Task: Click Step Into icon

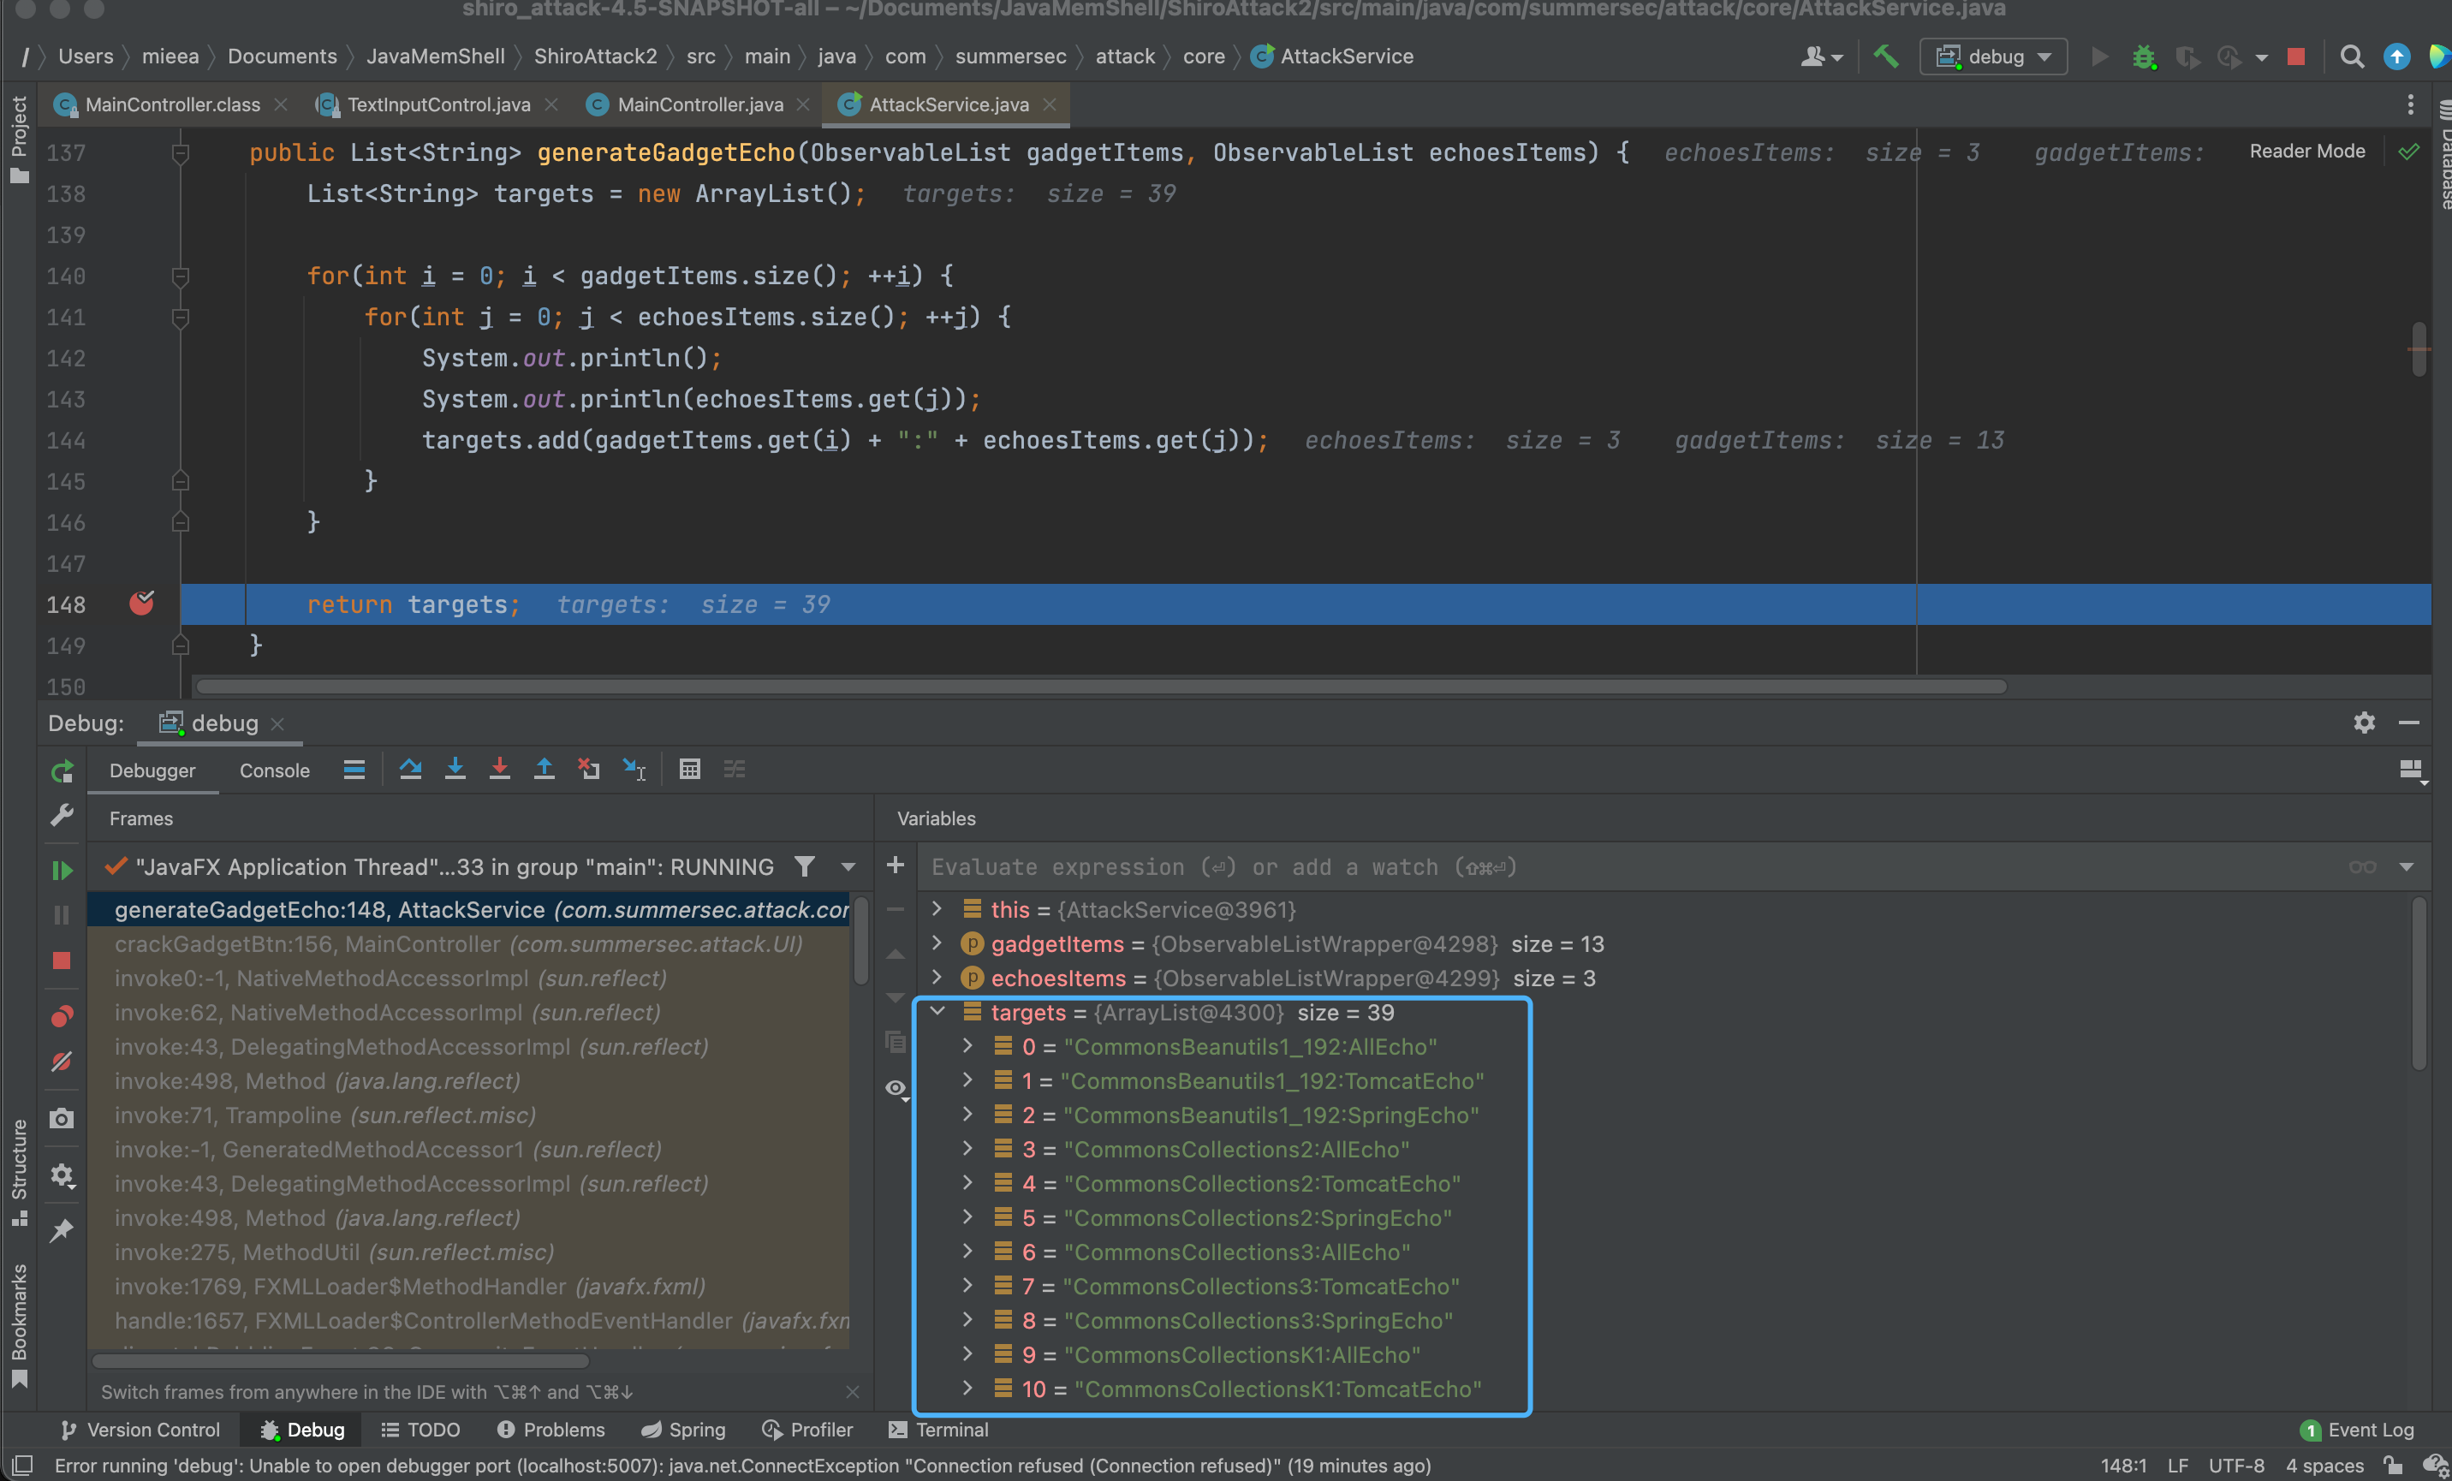Action: [x=455, y=770]
